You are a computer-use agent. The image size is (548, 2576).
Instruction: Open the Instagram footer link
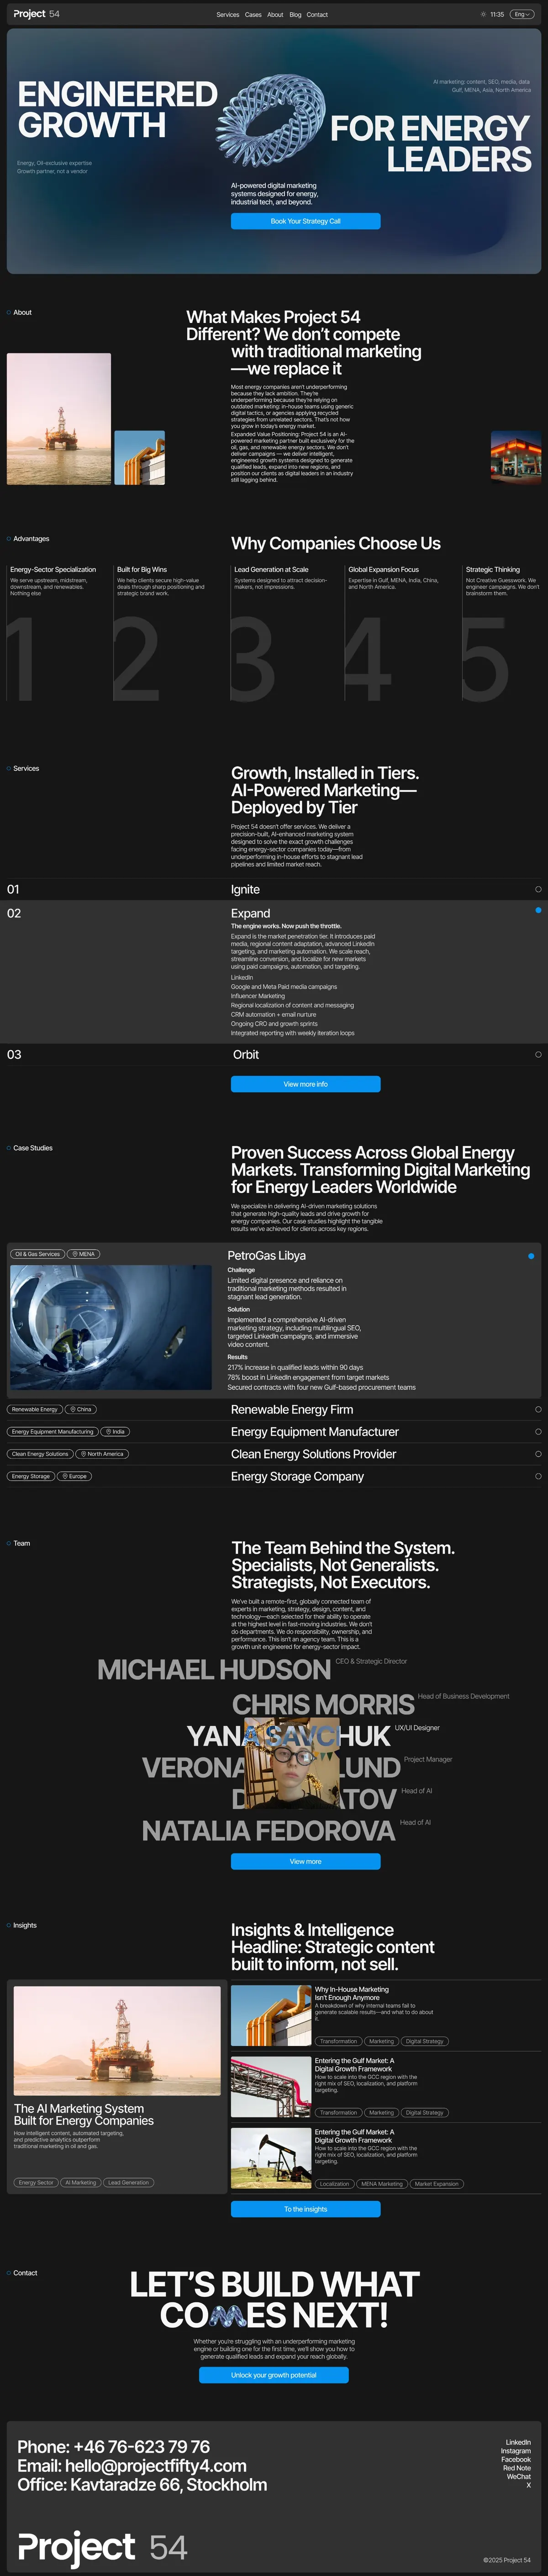(x=516, y=2451)
